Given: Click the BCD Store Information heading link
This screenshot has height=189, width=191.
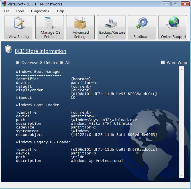Looking at the screenshot, I should 40,51.
